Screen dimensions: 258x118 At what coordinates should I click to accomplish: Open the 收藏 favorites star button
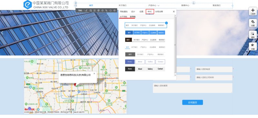tap(253, 46)
